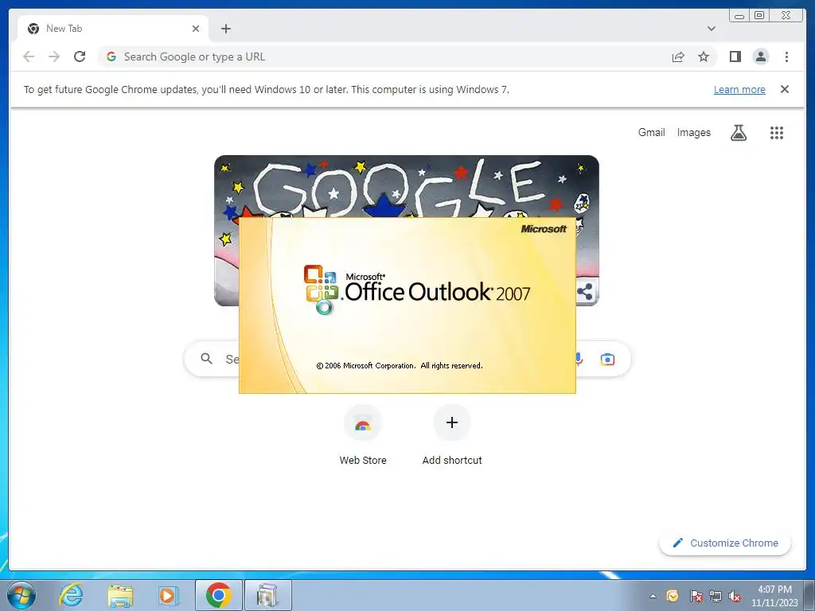Image resolution: width=815 pixels, height=611 pixels.
Task: Switch to the Chrome taskbar button
Action: pos(218,595)
